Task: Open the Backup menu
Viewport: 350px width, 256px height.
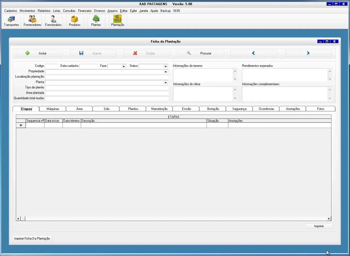Action: pos(165,11)
